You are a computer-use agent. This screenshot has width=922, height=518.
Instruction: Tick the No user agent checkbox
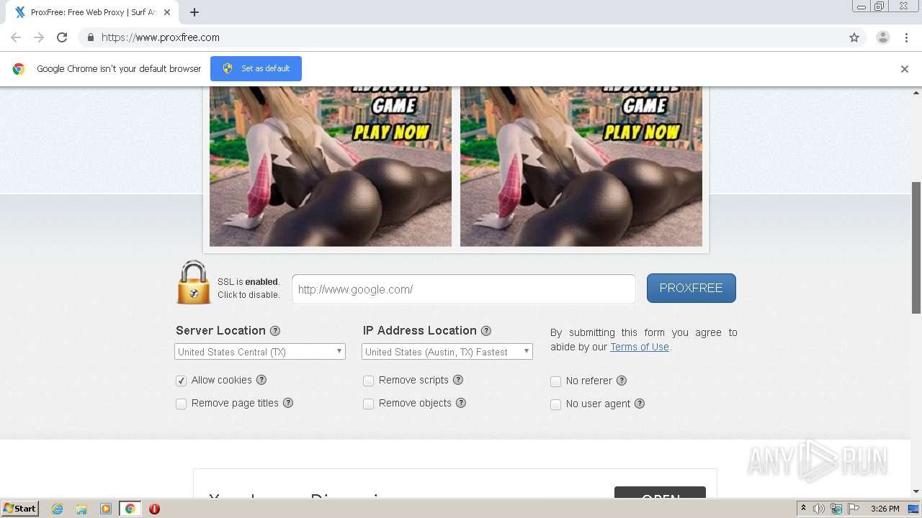click(x=556, y=404)
